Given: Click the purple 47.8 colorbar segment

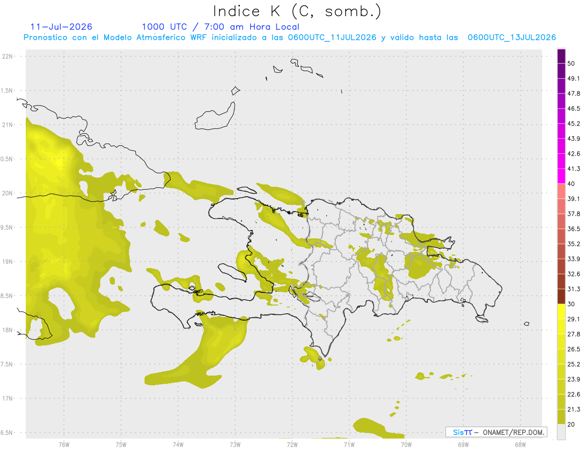Looking at the screenshot, I should click(x=561, y=86).
